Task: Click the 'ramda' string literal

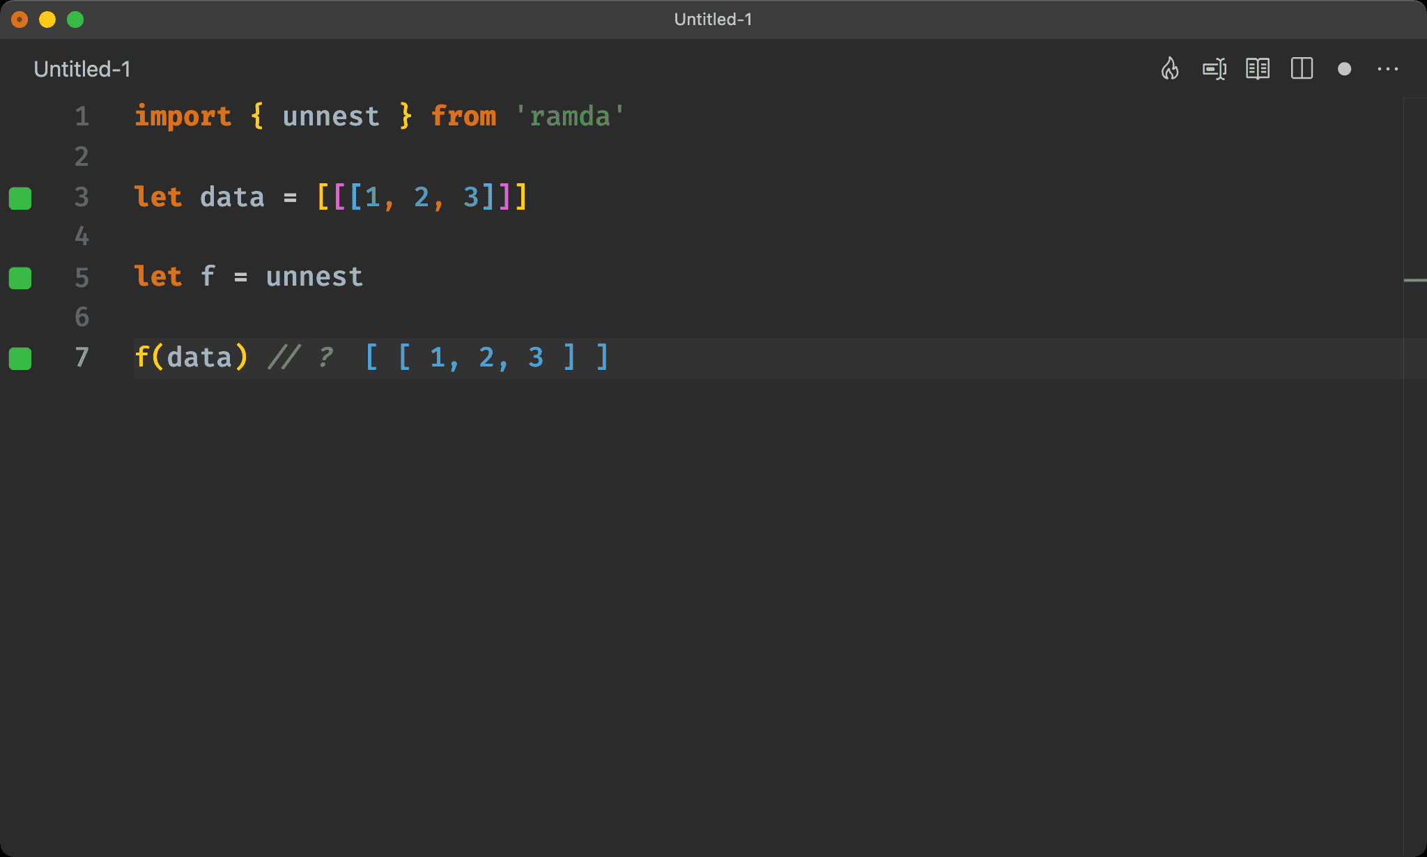Action: (570, 116)
